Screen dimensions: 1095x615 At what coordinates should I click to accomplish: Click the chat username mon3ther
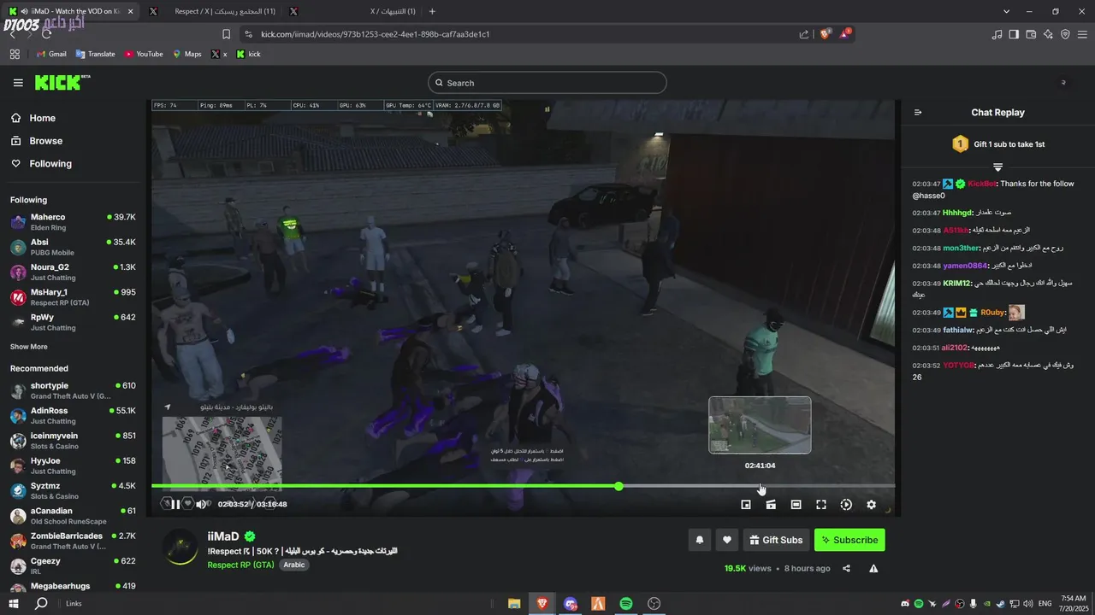tap(960, 248)
